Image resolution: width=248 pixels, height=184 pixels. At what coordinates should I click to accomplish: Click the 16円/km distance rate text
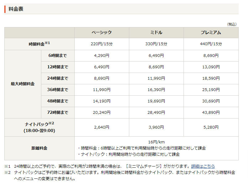pos(156,142)
